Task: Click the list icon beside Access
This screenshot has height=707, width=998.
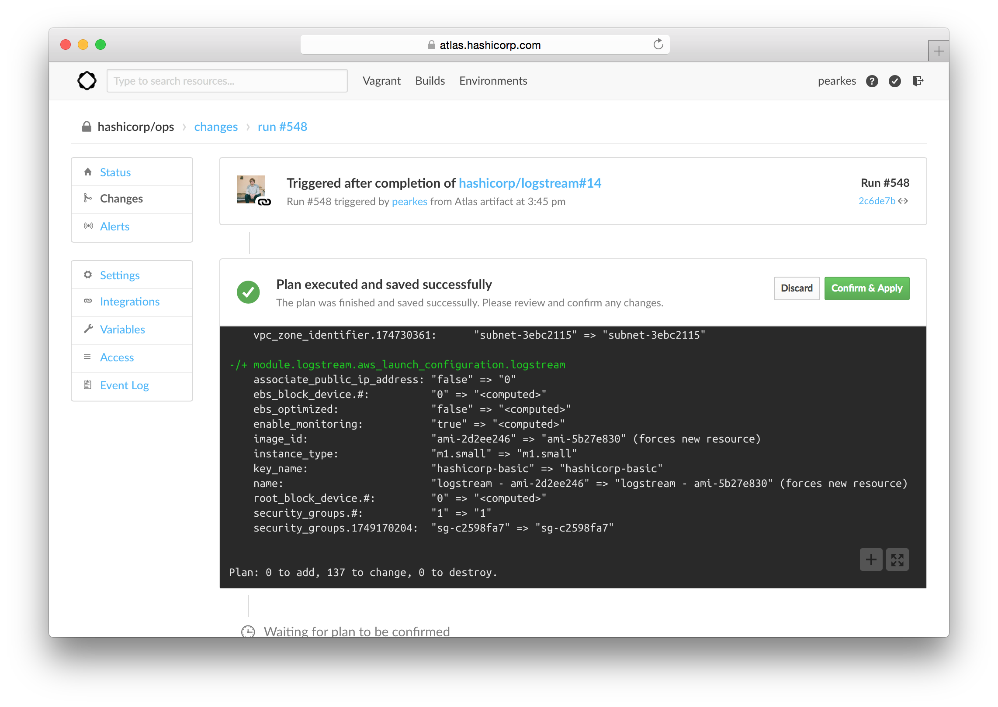Action: (87, 357)
